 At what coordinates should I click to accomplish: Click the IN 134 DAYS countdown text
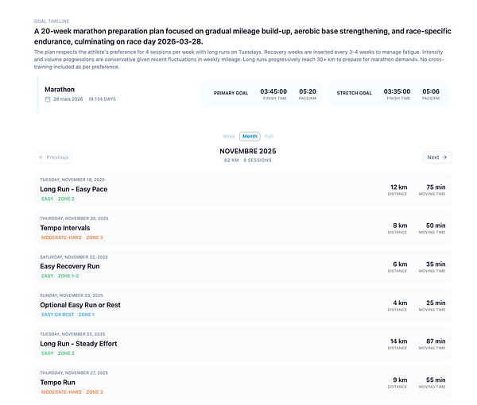coord(103,99)
